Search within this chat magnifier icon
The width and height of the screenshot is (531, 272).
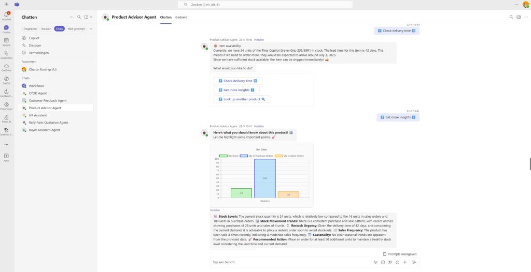[x=511, y=17]
